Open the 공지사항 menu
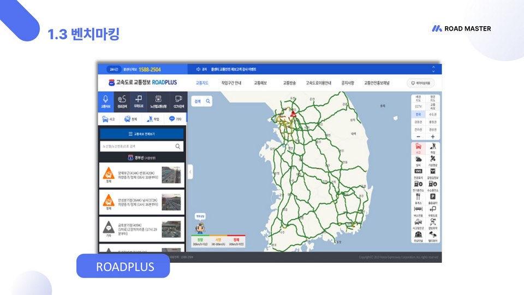This screenshot has height=295, width=524. (x=348, y=83)
